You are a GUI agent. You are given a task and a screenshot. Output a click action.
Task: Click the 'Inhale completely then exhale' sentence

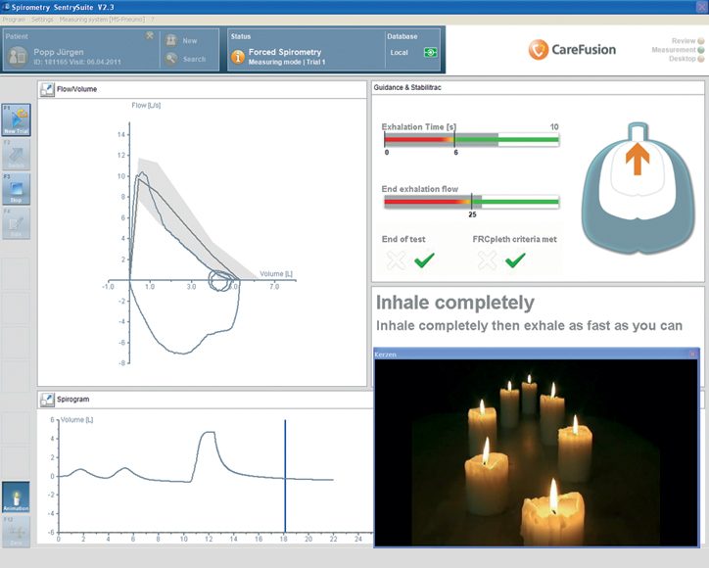(529, 325)
